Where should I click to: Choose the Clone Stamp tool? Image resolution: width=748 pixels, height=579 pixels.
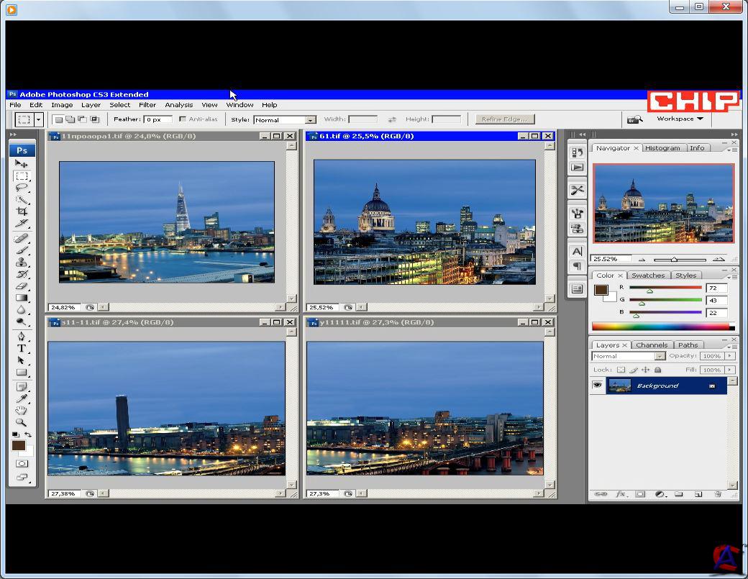[22, 262]
